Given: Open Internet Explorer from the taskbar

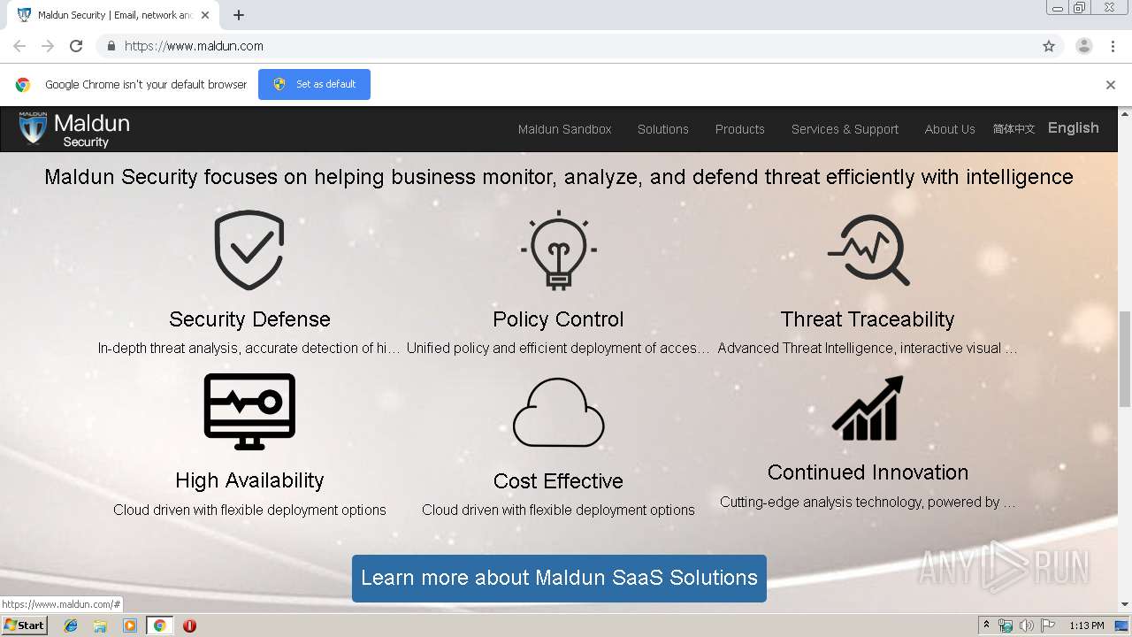Looking at the screenshot, I should click(x=71, y=625).
